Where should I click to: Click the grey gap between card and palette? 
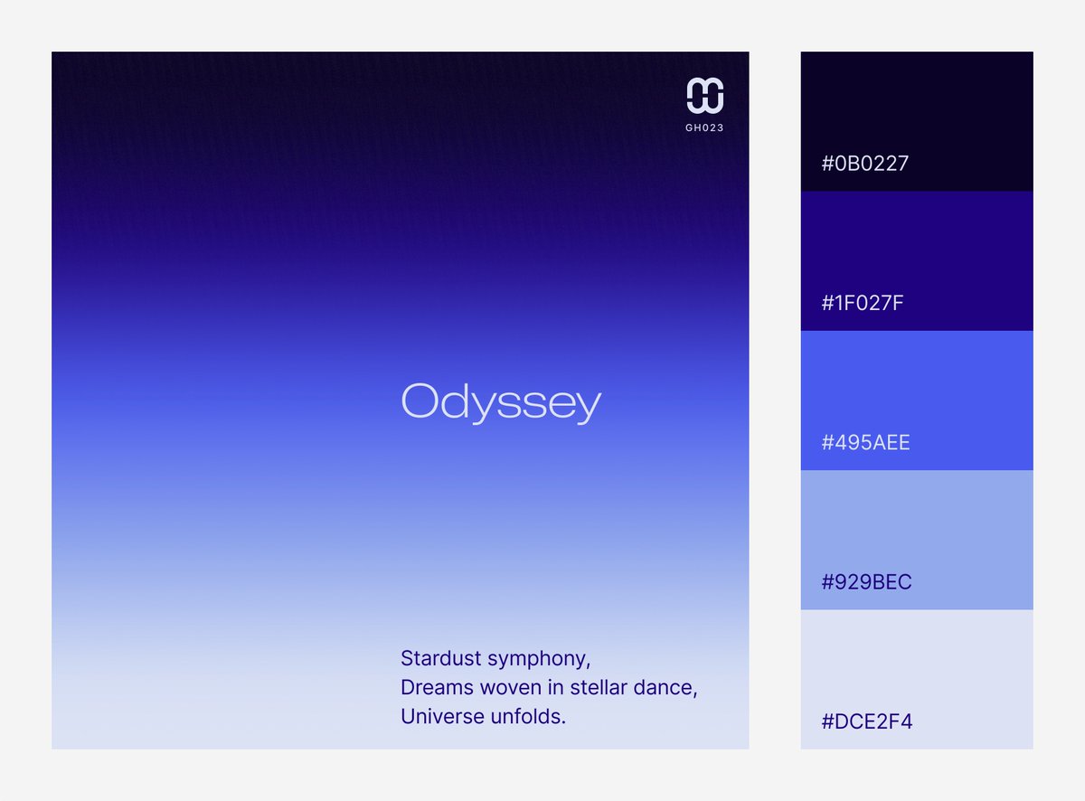775,400
